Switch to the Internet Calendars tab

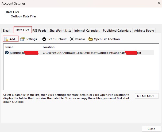(87, 31)
